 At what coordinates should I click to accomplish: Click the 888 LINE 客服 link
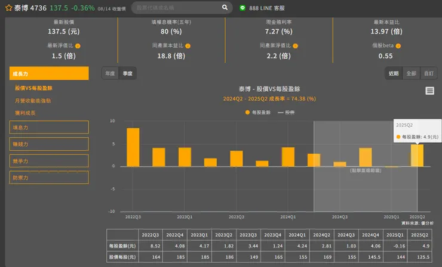(x=266, y=8)
